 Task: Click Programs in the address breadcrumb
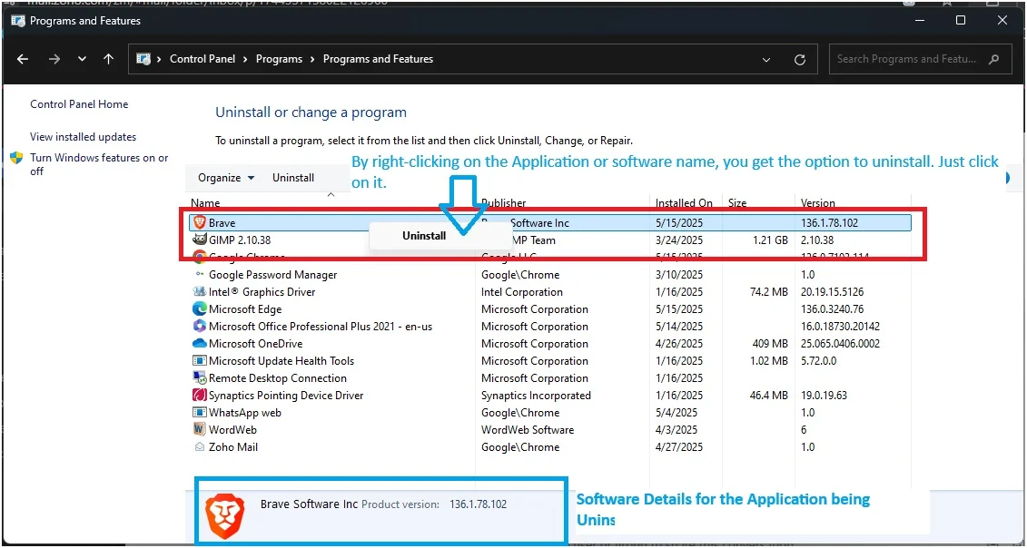point(279,59)
